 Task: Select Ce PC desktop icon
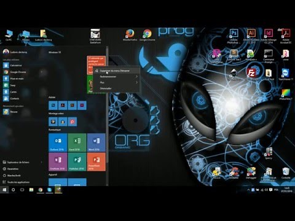pyautogui.click(x=9, y=35)
